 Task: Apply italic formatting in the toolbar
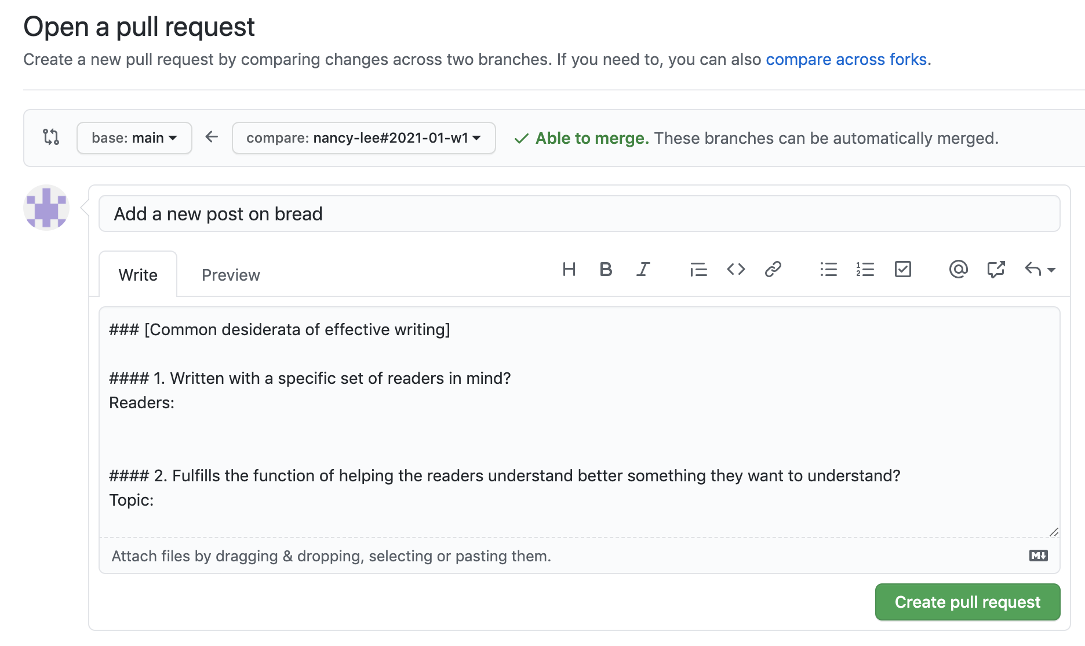[x=643, y=269]
